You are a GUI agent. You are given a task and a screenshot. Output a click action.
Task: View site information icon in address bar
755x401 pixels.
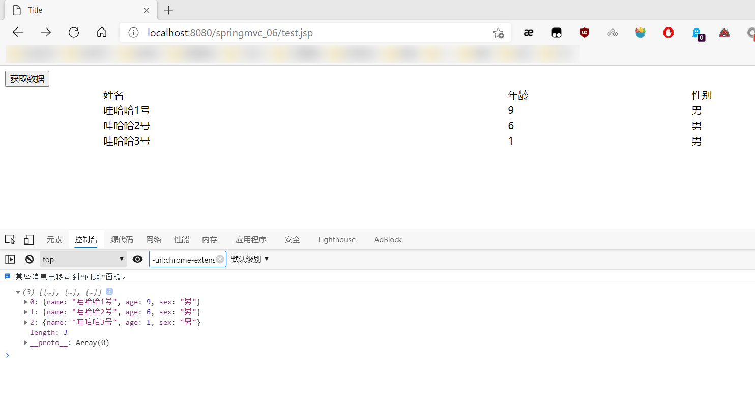click(133, 33)
